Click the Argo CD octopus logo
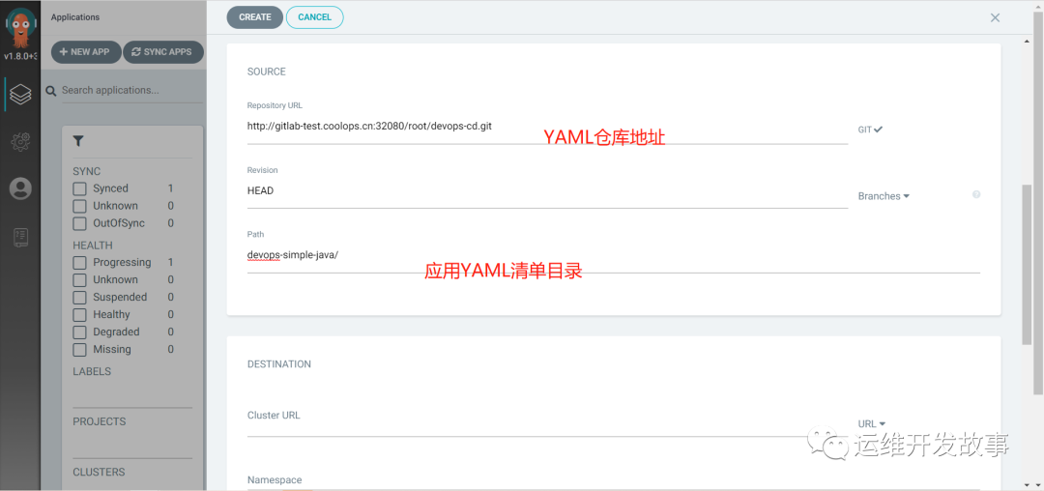Image resolution: width=1044 pixels, height=491 pixels. point(20,28)
